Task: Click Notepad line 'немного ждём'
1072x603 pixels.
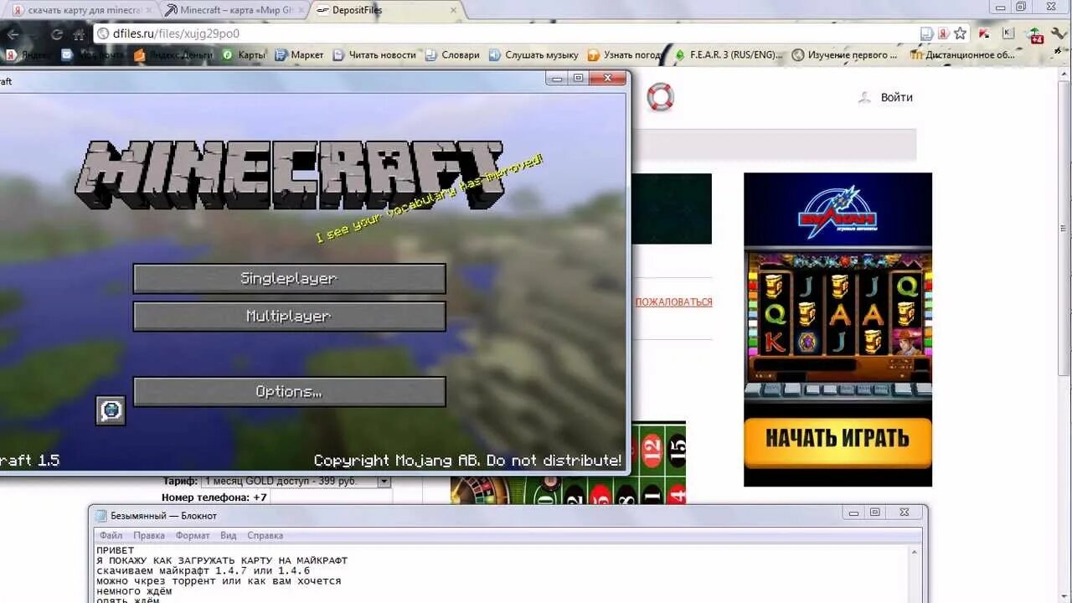Action: click(x=134, y=590)
